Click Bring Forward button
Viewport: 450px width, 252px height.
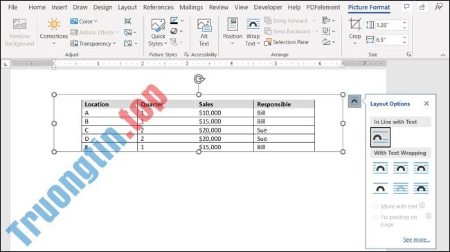tap(286, 21)
